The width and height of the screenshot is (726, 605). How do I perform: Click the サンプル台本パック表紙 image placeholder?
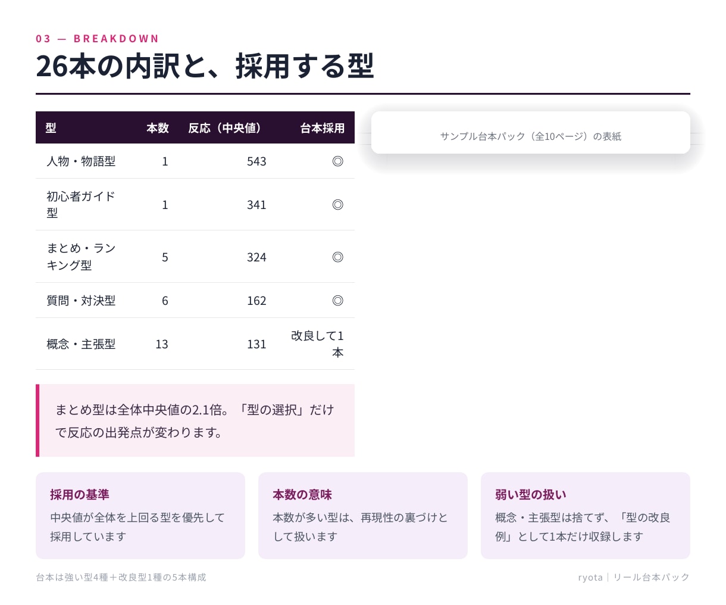coord(531,133)
